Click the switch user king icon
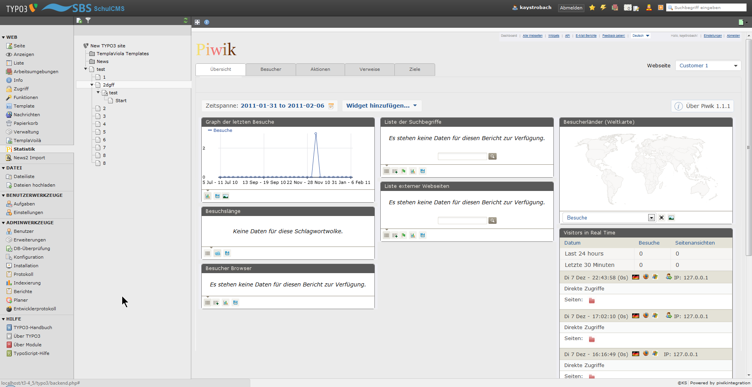 (x=649, y=7)
